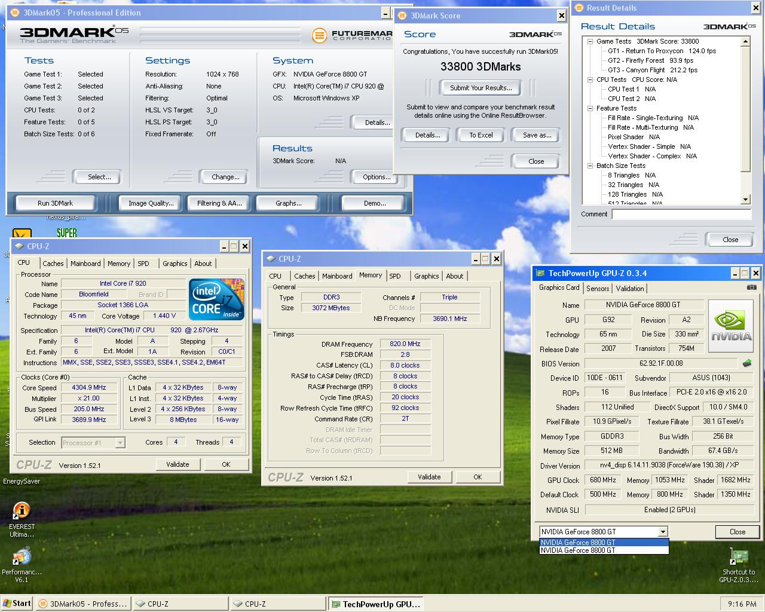Open the Shortcut to GPU-Z desktop icon
This screenshot has height=612, width=765.
[x=739, y=565]
